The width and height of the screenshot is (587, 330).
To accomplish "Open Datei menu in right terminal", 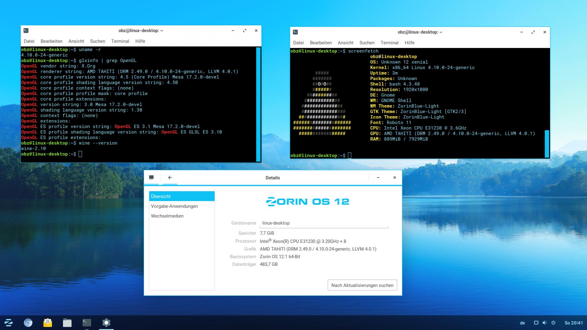I will (x=299, y=43).
